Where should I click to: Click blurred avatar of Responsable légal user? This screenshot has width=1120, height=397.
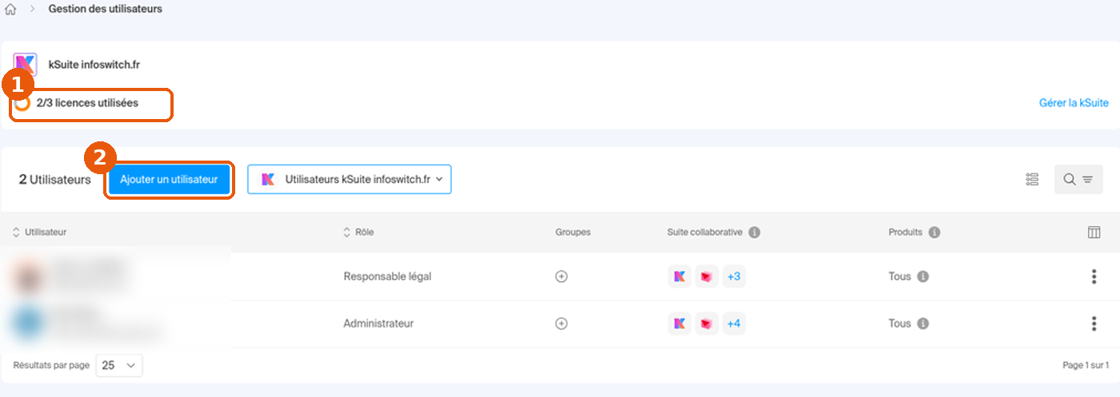tap(29, 276)
